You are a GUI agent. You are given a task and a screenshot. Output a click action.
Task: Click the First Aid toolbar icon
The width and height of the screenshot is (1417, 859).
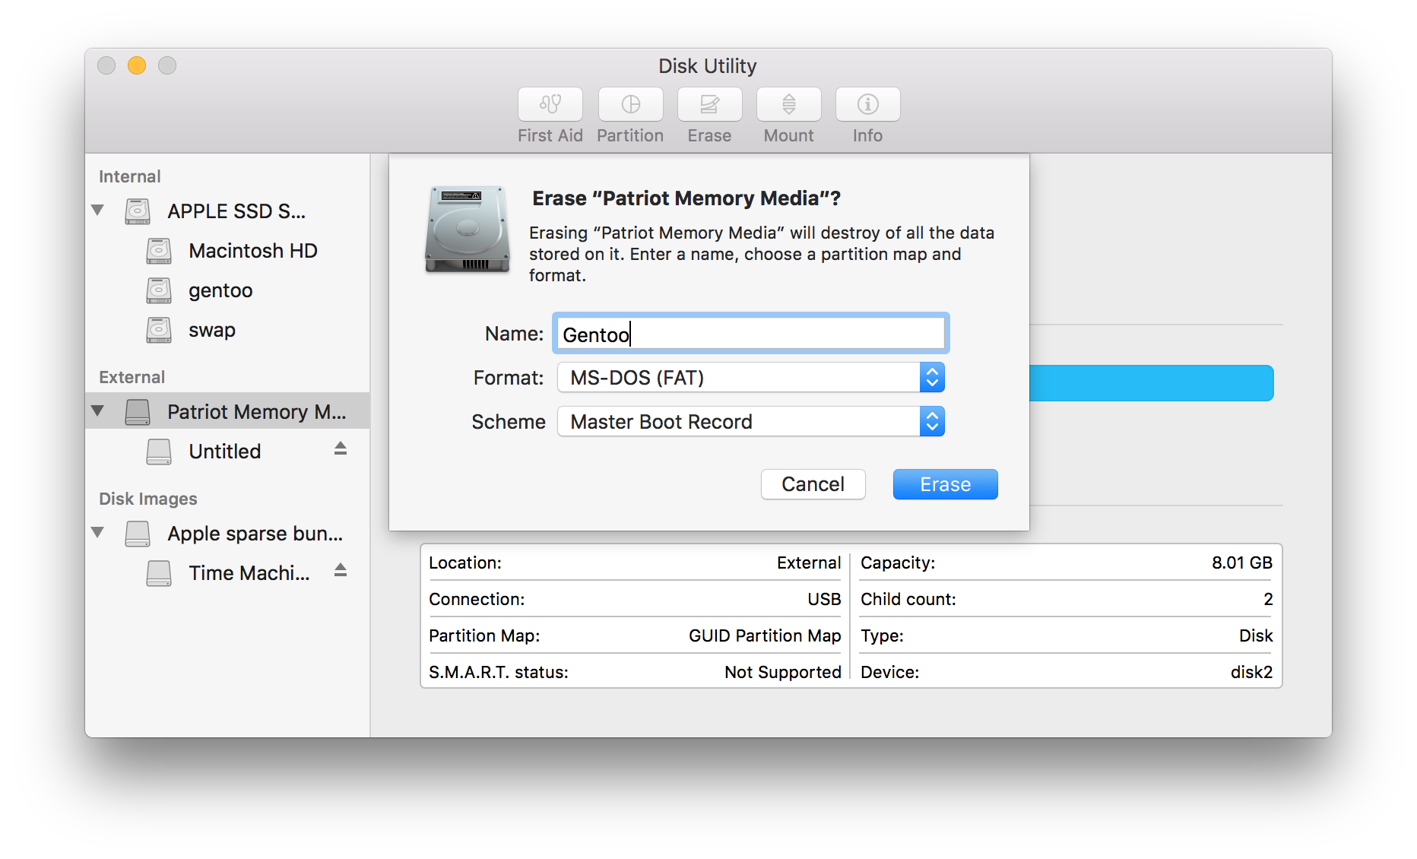click(x=550, y=104)
